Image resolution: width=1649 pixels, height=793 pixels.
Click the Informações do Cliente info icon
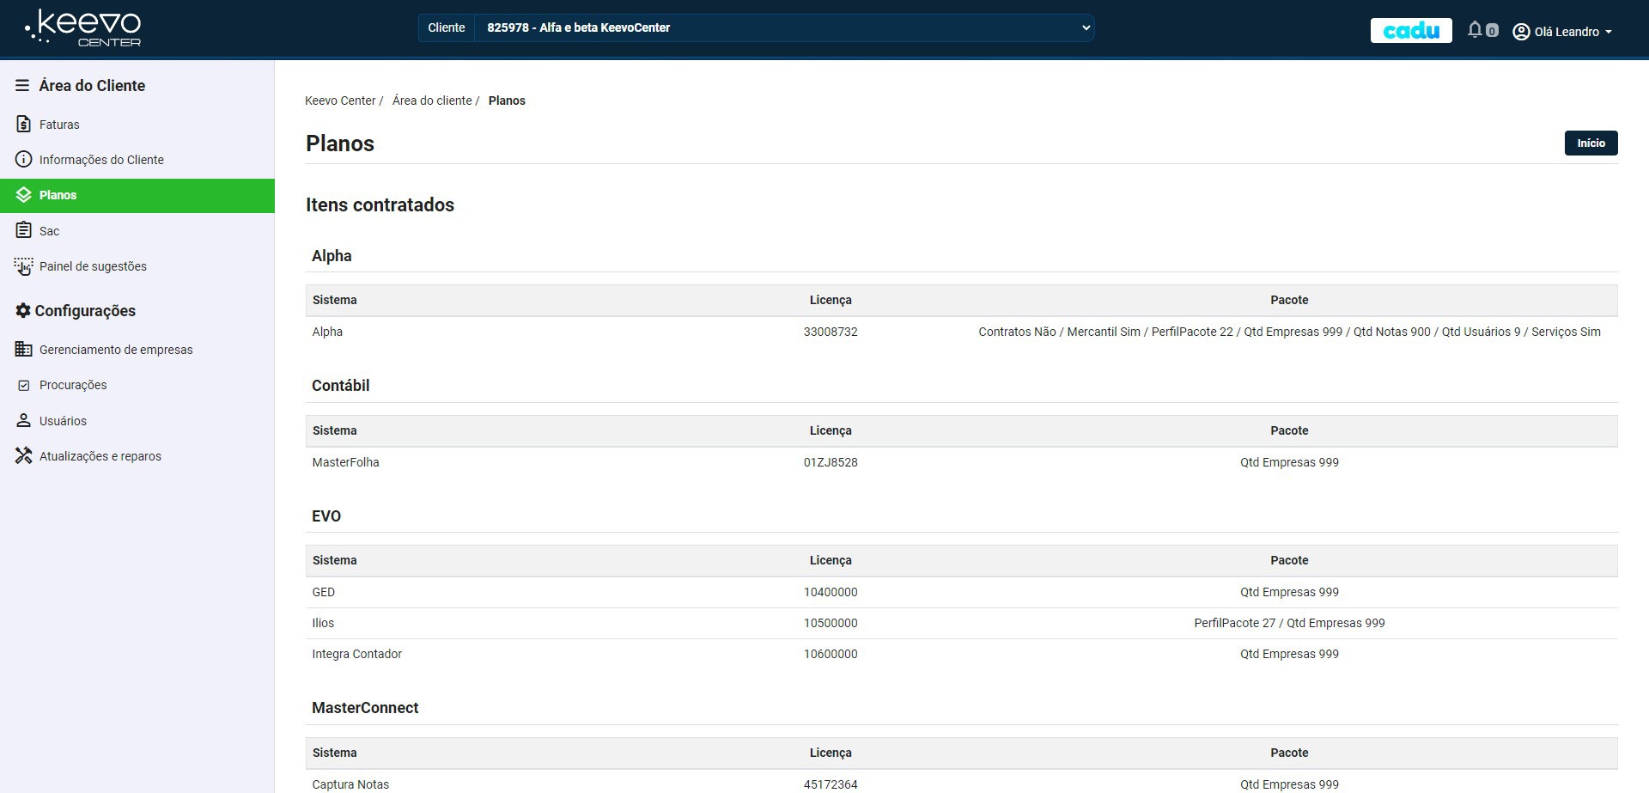click(x=23, y=160)
